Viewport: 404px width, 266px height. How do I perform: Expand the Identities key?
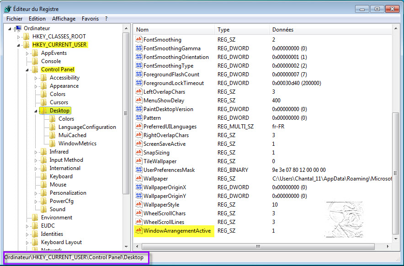click(x=27, y=234)
